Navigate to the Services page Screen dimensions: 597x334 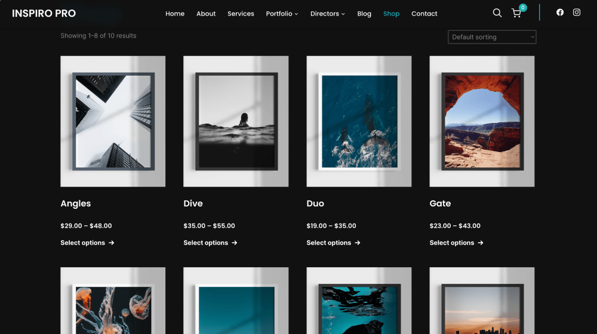click(241, 14)
